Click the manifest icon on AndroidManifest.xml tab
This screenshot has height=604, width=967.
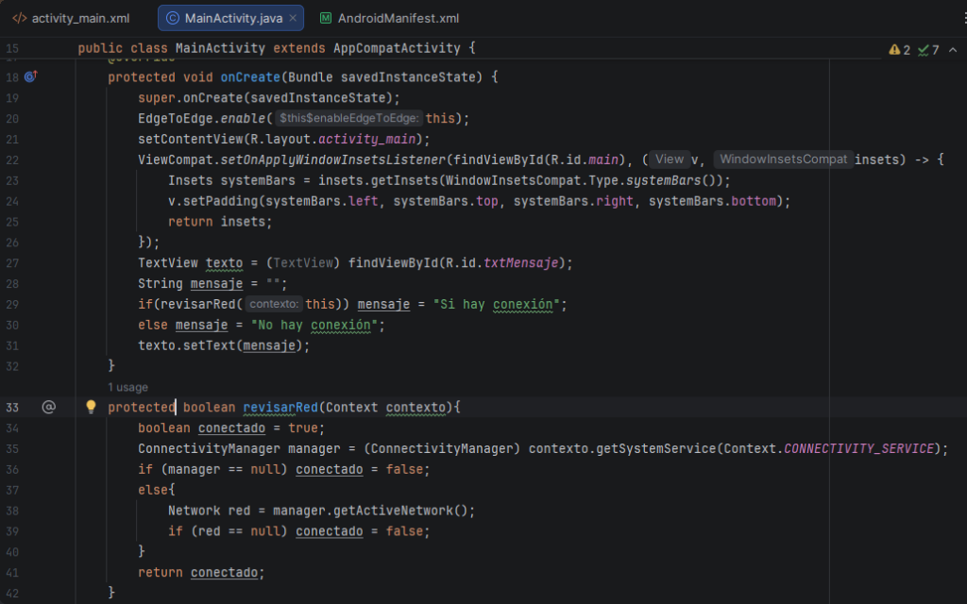point(326,19)
